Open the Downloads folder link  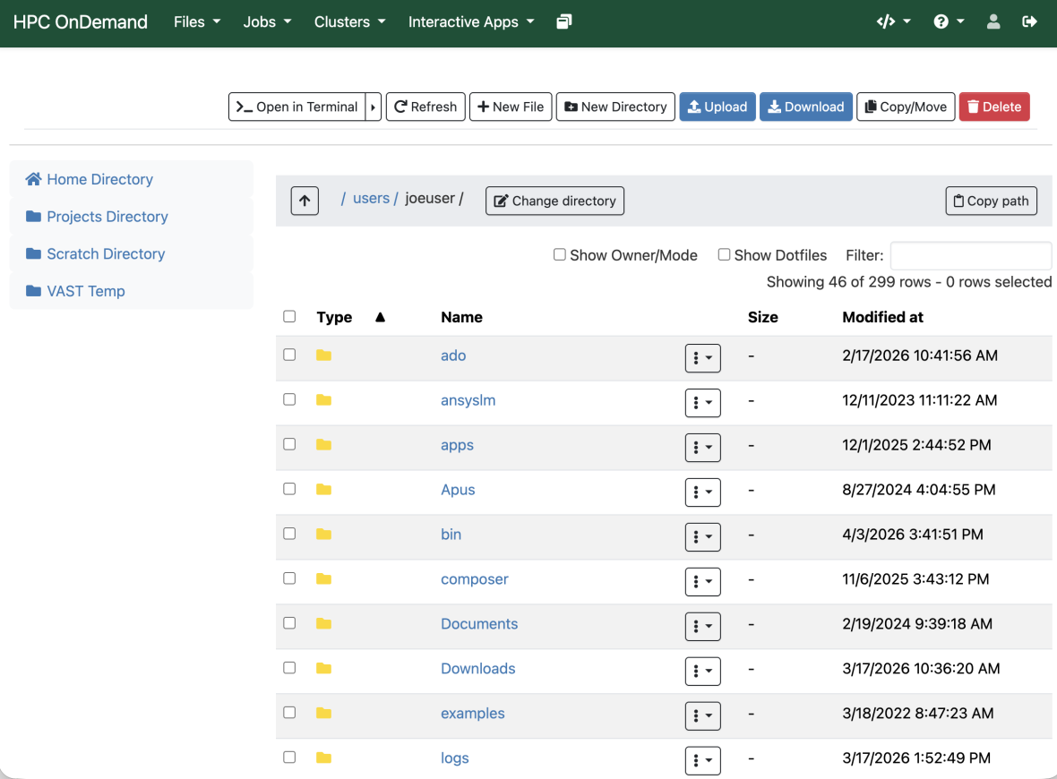[x=477, y=669]
